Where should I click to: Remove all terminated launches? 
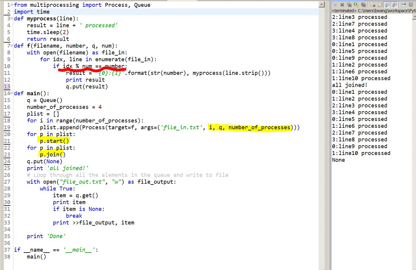pos(349,5)
